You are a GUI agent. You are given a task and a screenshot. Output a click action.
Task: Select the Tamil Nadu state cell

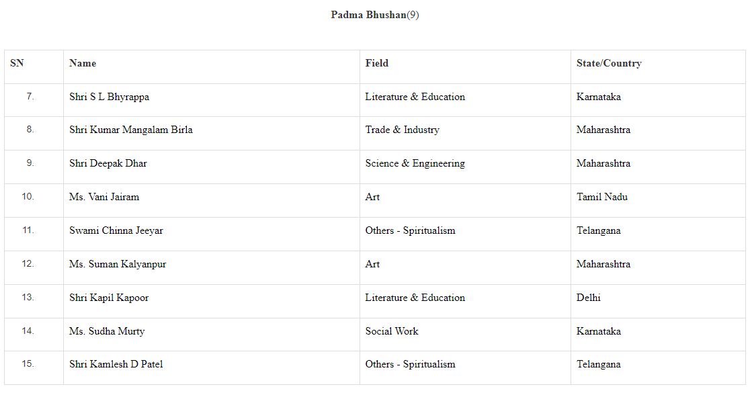click(602, 197)
